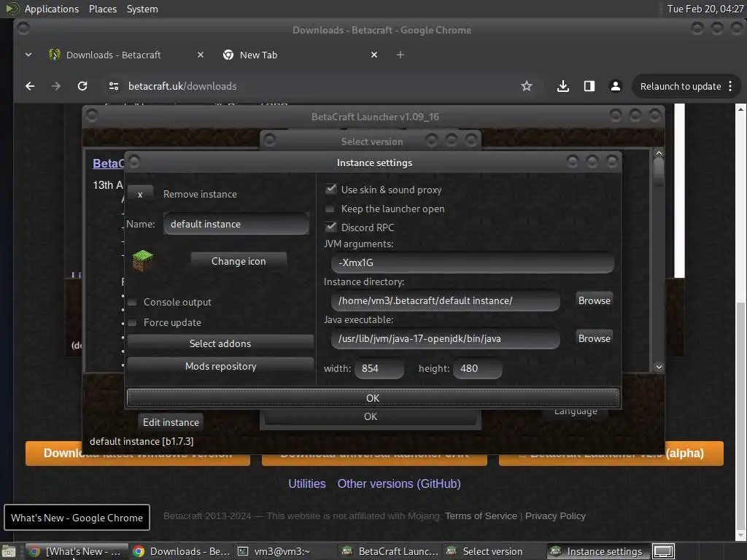Click the Java executable path field

446,338
